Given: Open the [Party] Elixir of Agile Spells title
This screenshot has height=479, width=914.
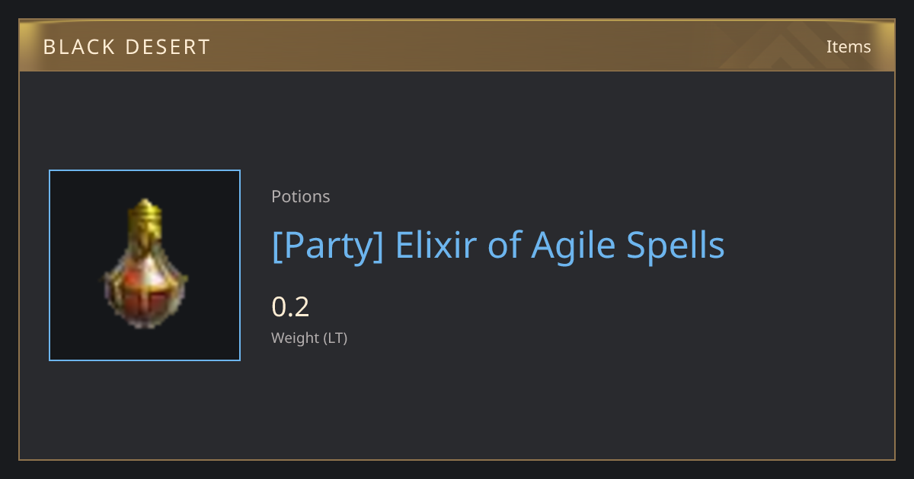Looking at the screenshot, I should [498, 246].
